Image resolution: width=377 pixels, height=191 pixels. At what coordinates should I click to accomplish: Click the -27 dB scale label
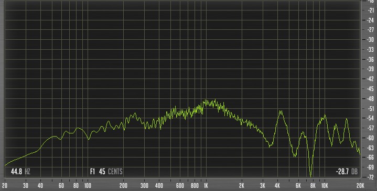(371, 30)
